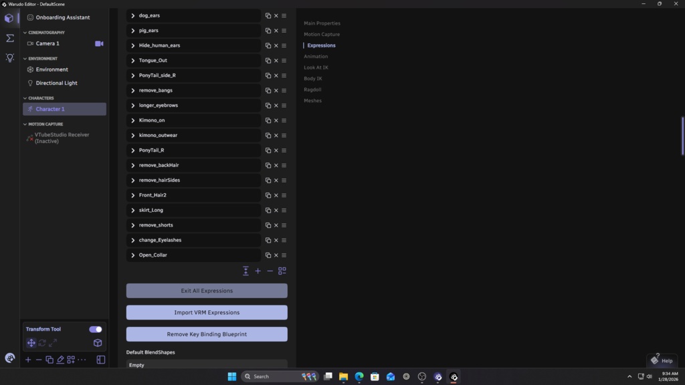Duplicate the PonyTail_R expression

click(x=268, y=150)
